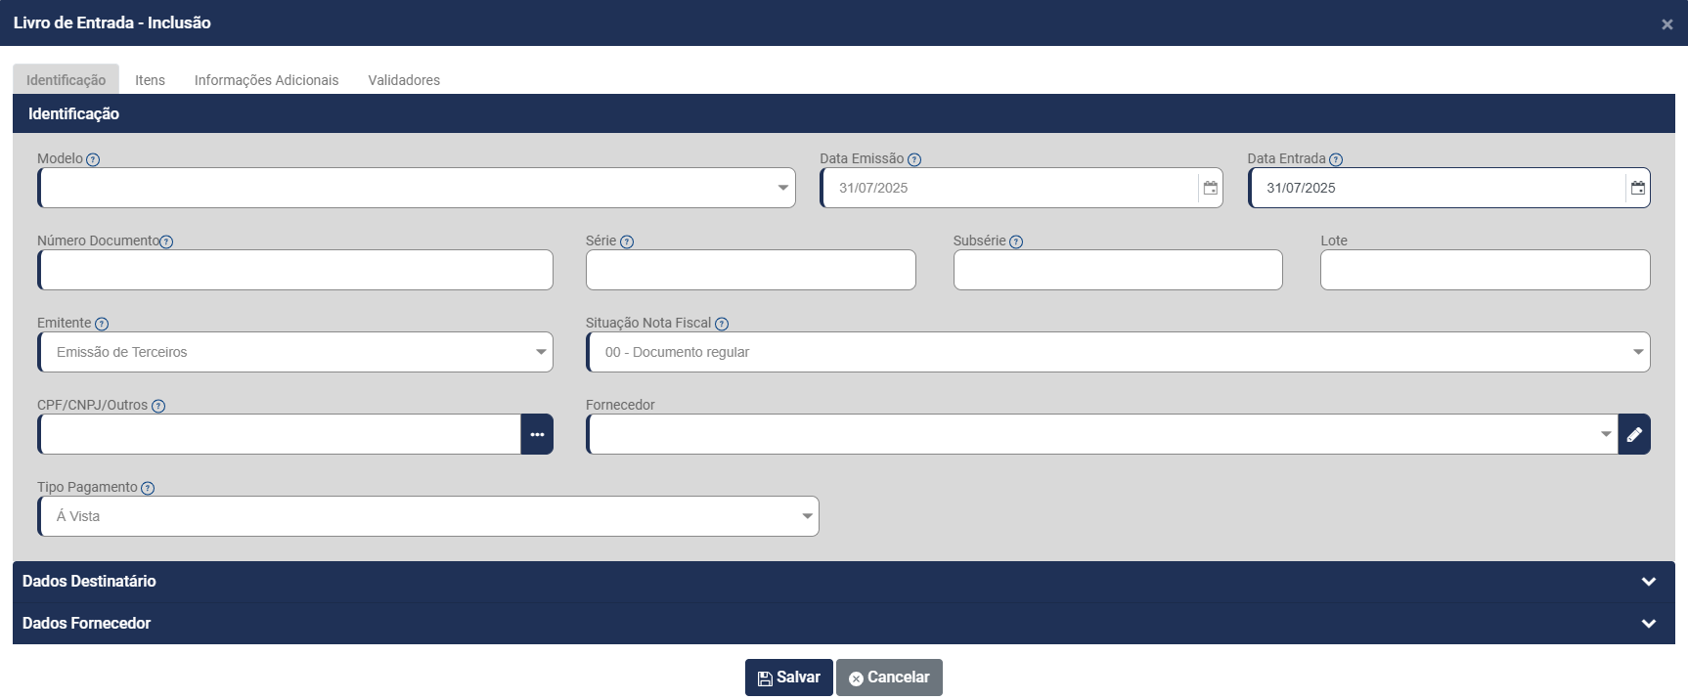1688x700 pixels.
Task: Open the Modelo dropdown
Action: (417, 188)
